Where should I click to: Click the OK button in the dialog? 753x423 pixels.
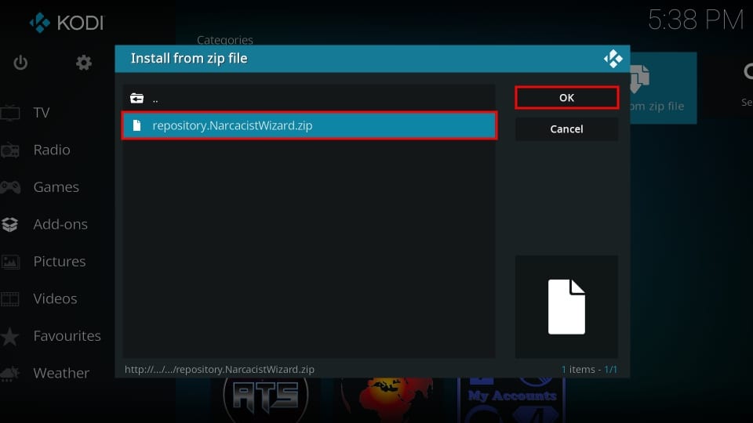(x=566, y=98)
